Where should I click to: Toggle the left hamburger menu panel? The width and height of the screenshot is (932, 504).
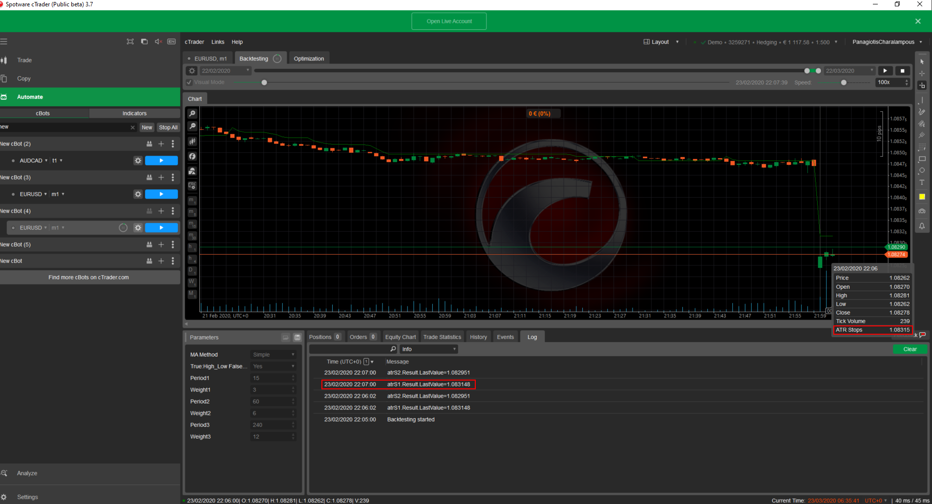click(4, 41)
